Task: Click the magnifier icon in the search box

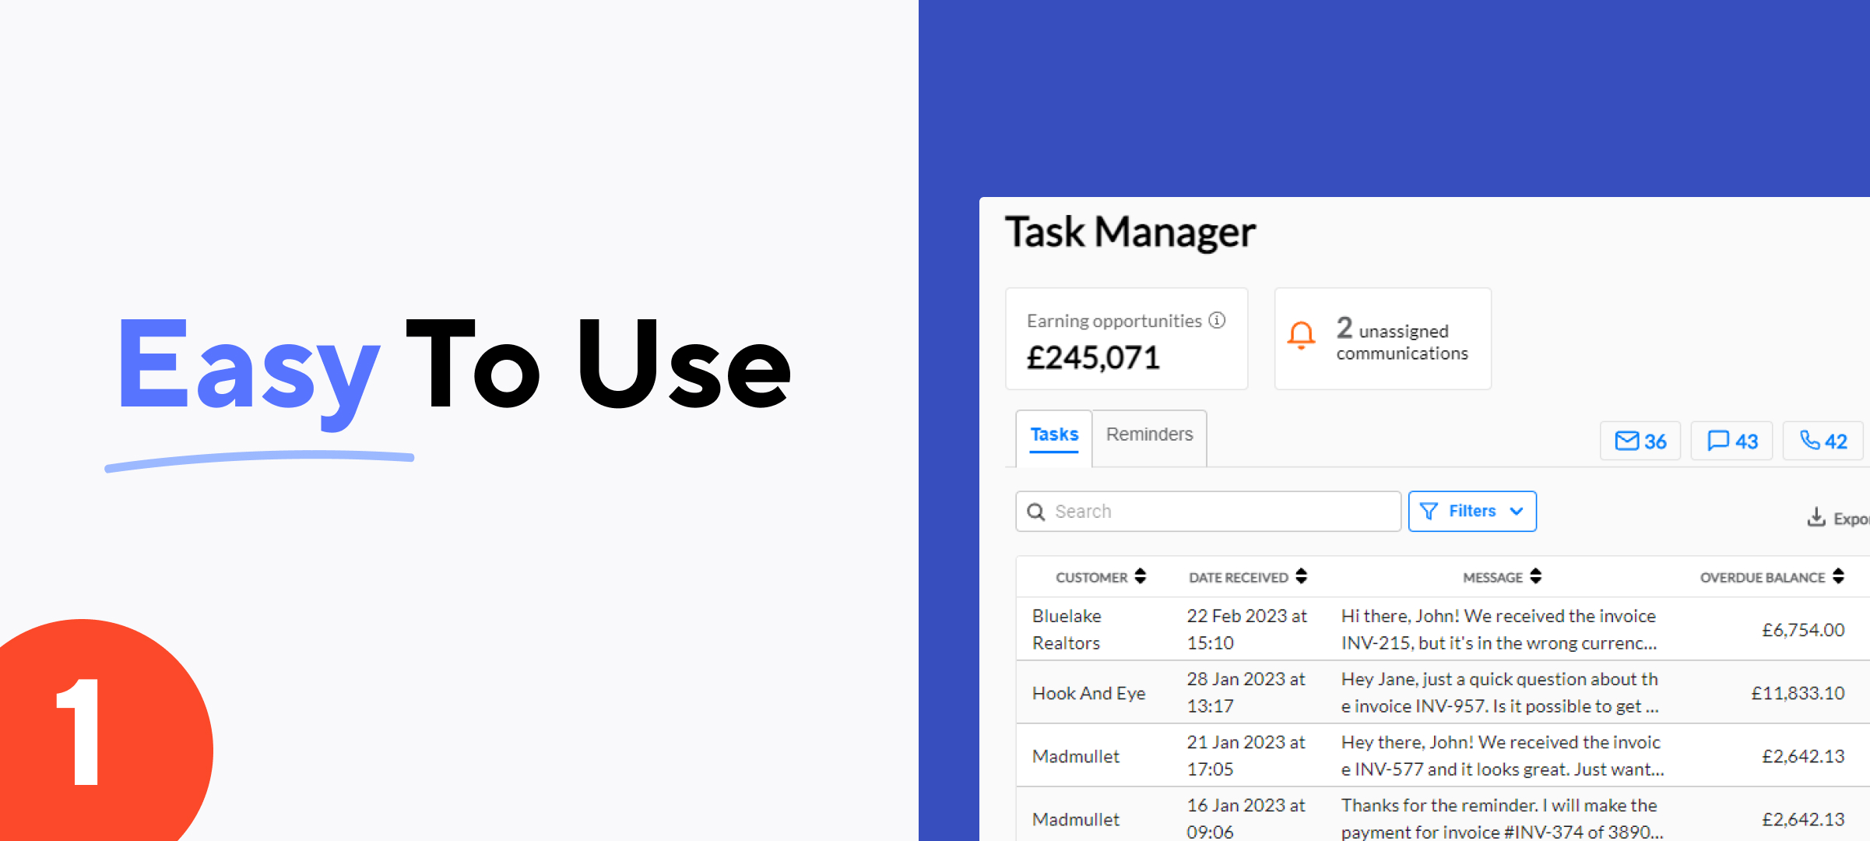Action: [x=1035, y=512]
